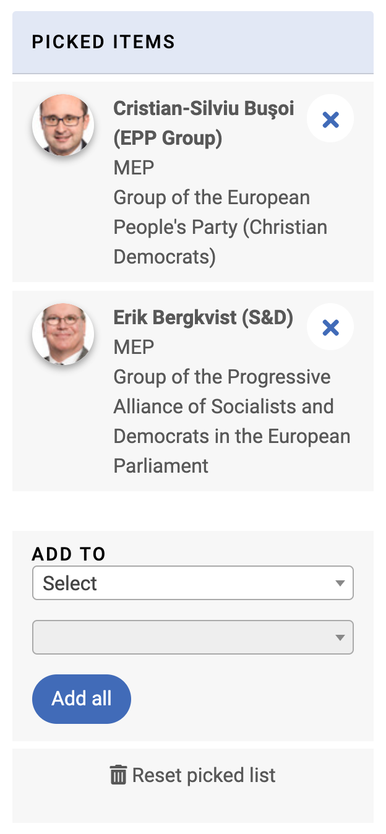Open the Add To Select dropdown
The image size is (386, 834).
193,583
